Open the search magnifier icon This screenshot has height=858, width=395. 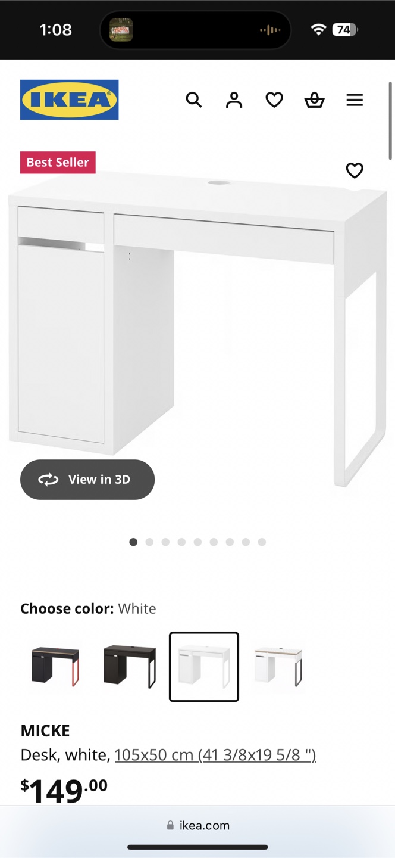click(194, 100)
